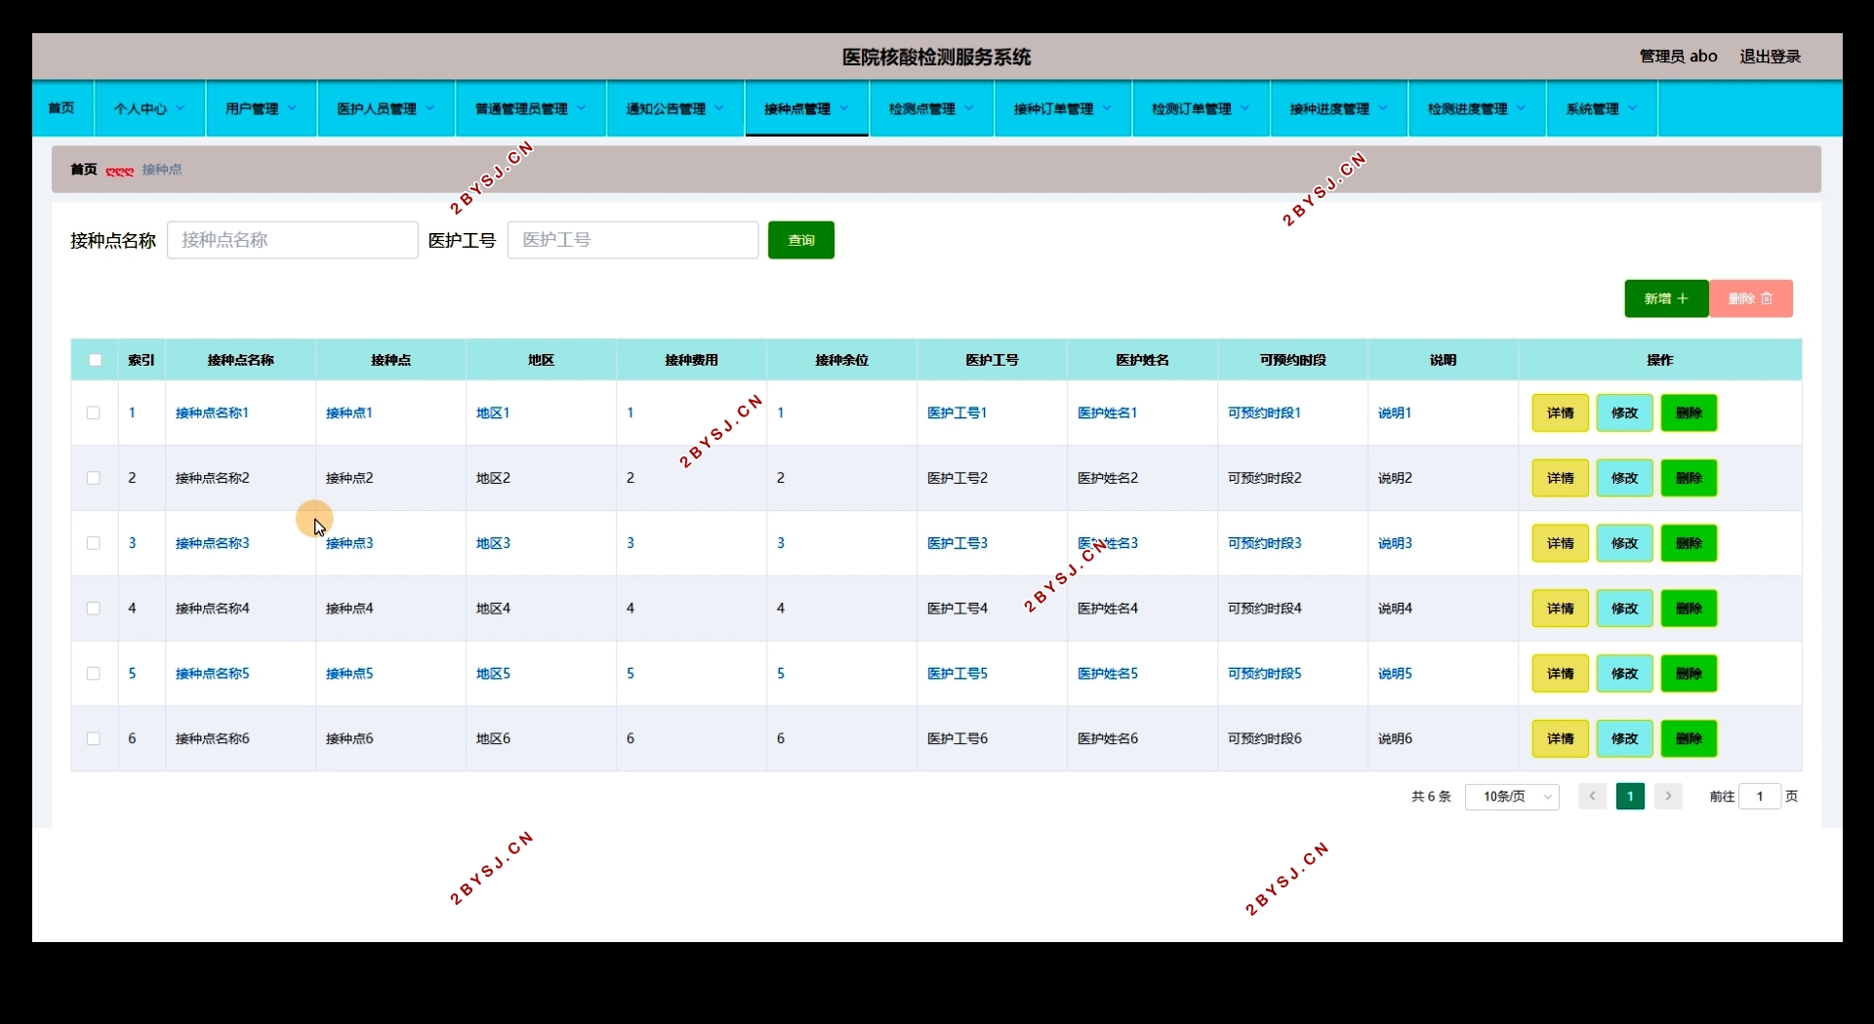
Task: Check the checkbox for row 6
Action: coord(94,738)
